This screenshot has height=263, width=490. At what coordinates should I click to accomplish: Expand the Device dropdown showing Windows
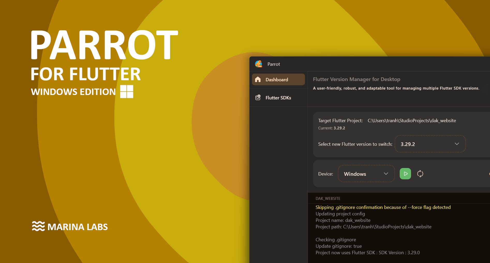(x=366, y=174)
